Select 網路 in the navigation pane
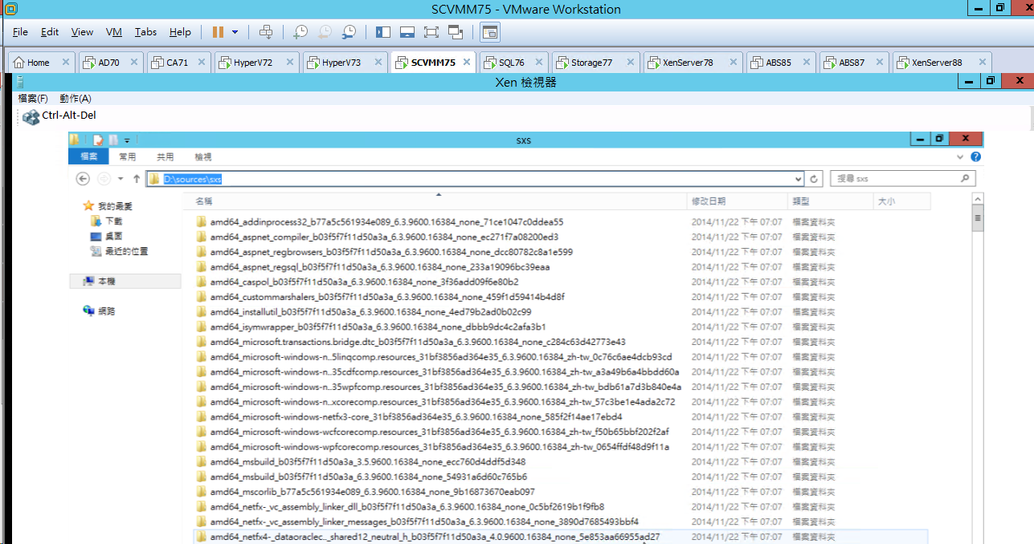 pyautogui.click(x=99, y=311)
